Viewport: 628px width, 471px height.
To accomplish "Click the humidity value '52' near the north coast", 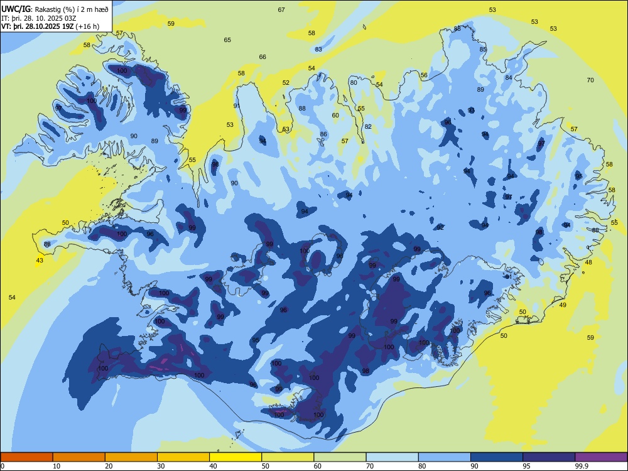I will [286, 82].
